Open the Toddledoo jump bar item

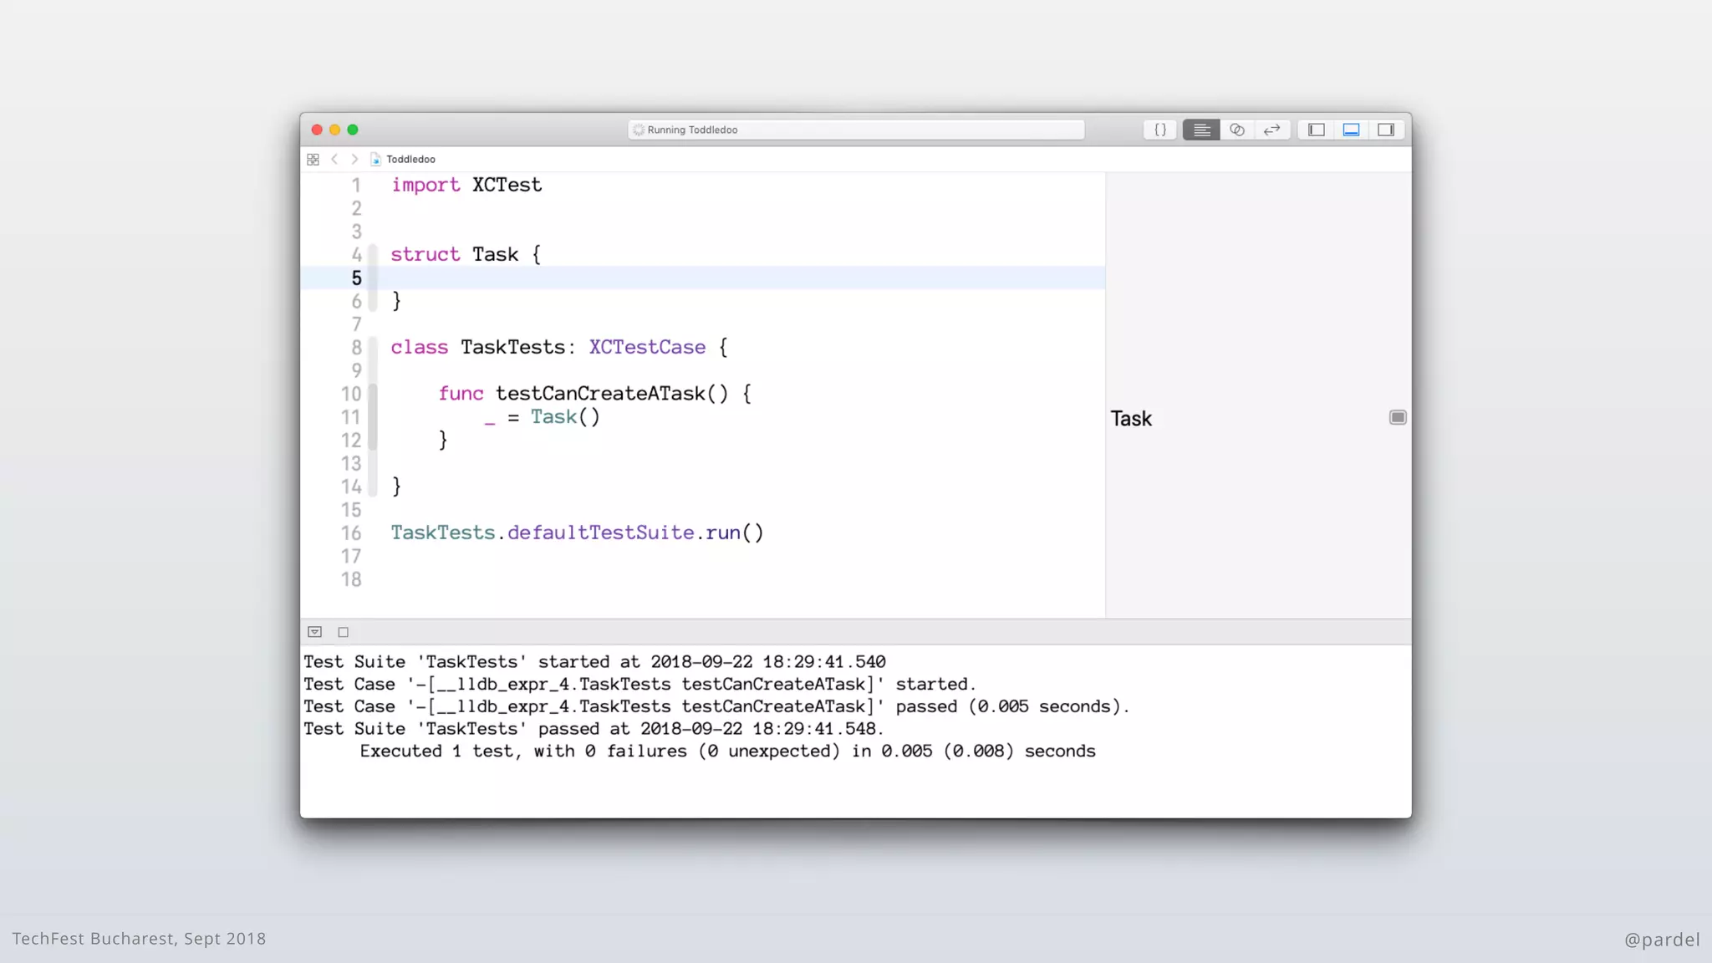point(410,159)
